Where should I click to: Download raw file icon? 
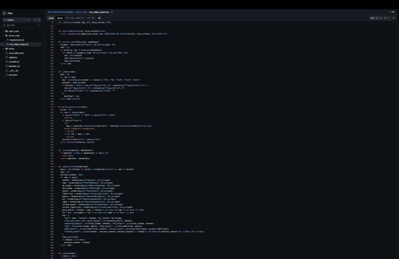(x=380, y=18)
